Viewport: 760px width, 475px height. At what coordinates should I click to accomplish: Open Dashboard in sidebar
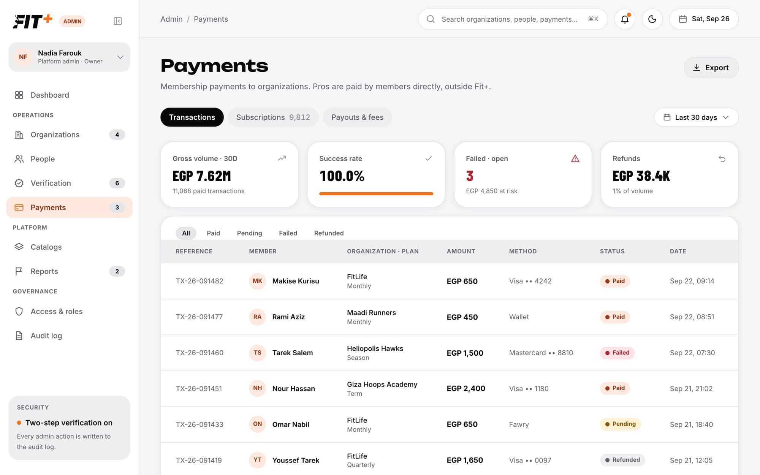click(70, 95)
